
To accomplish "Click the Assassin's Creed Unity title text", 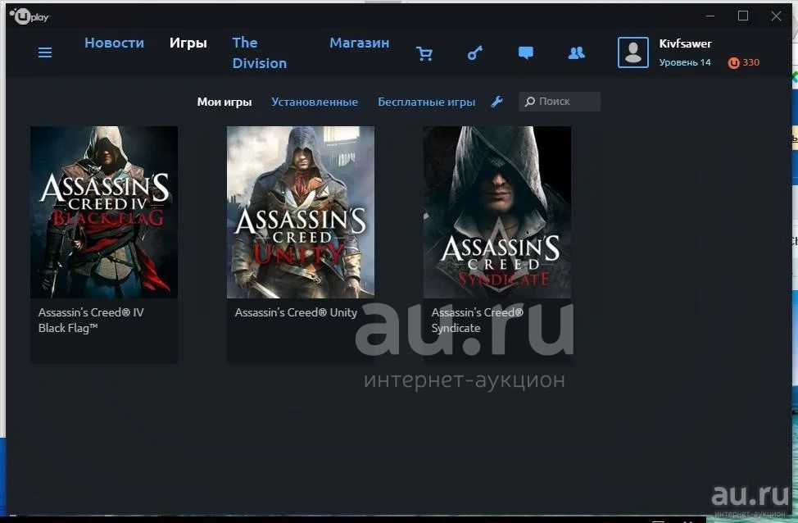I will (297, 312).
